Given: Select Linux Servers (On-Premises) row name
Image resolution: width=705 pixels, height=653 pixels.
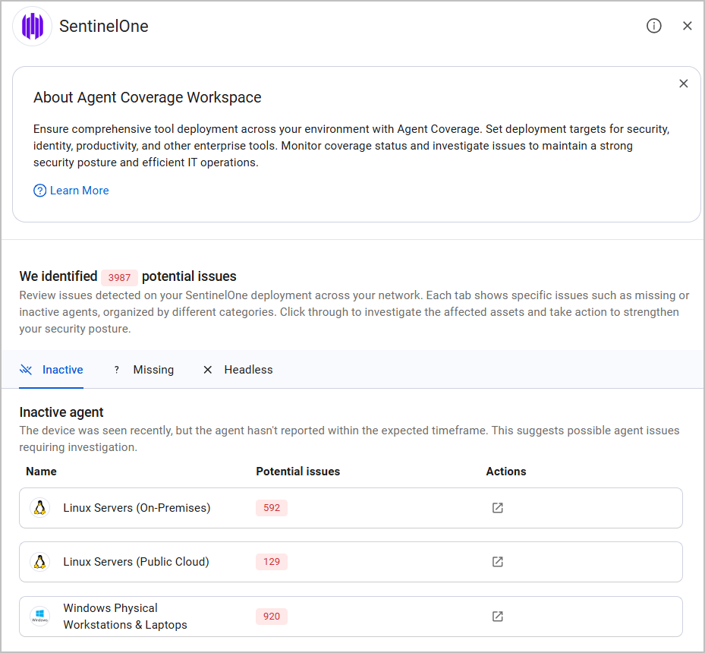Looking at the screenshot, I should tap(137, 508).
